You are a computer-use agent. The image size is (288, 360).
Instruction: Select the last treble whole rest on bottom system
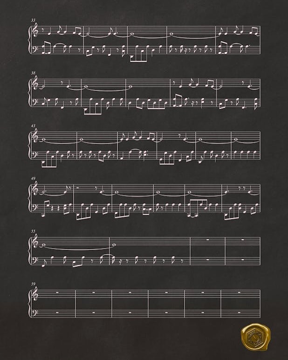240,292
